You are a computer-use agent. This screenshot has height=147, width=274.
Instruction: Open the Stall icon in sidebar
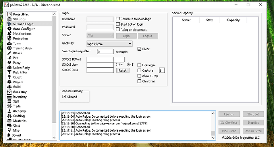click(x=9, y=101)
